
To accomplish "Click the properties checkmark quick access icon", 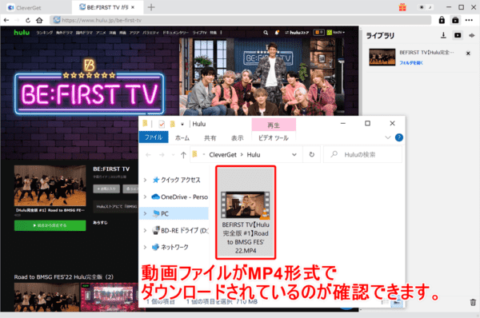I will tap(162, 124).
